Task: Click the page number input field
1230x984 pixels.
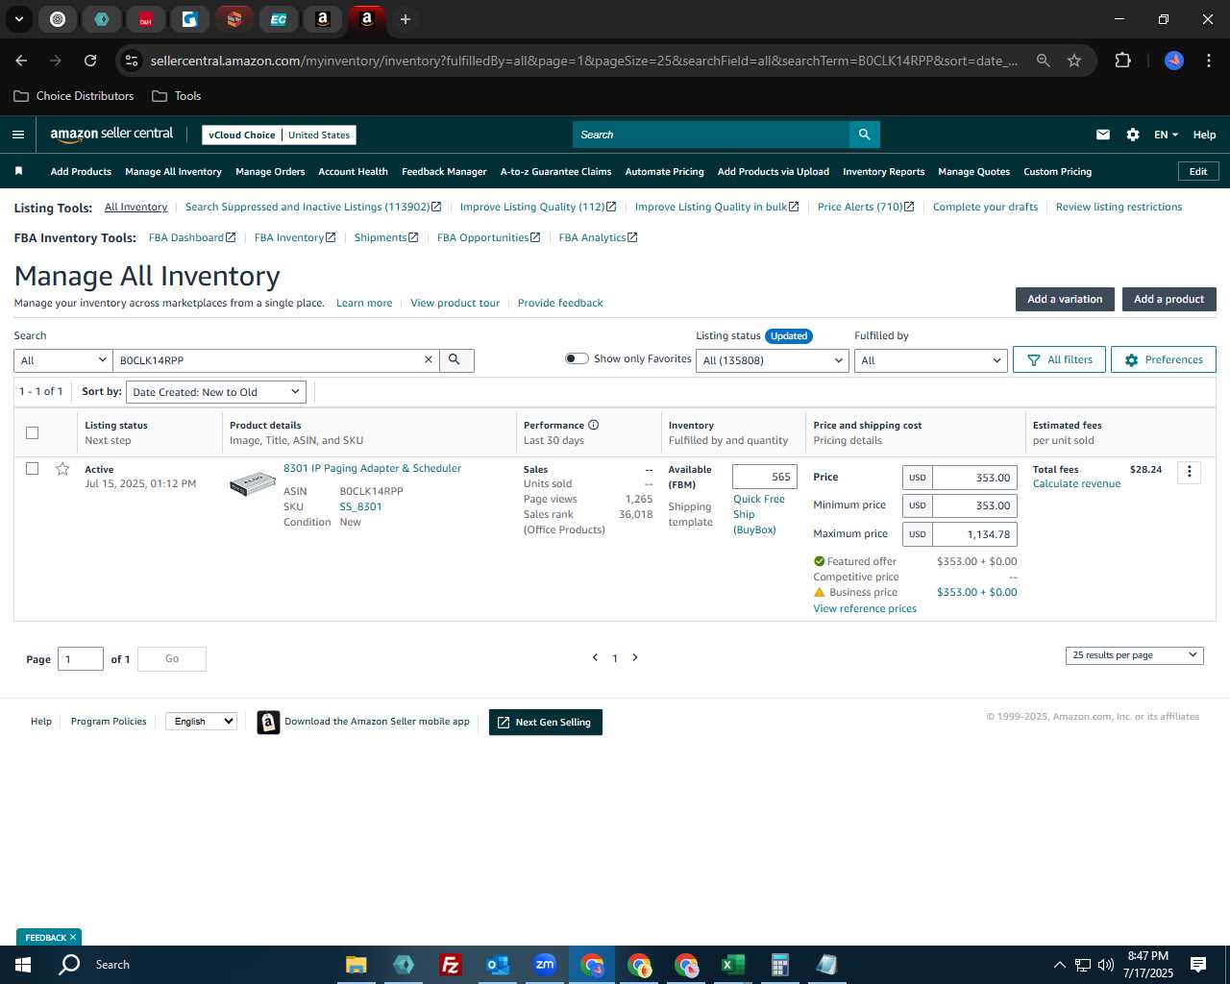Action: coord(81,659)
